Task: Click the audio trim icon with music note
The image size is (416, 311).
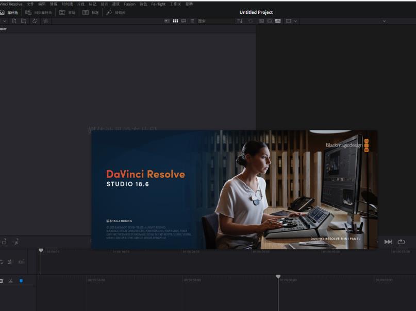Action: tap(16, 242)
